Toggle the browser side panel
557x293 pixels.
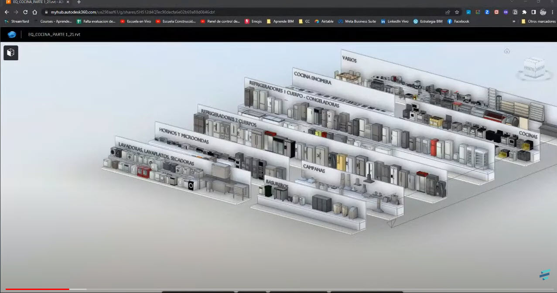pos(533,12)
